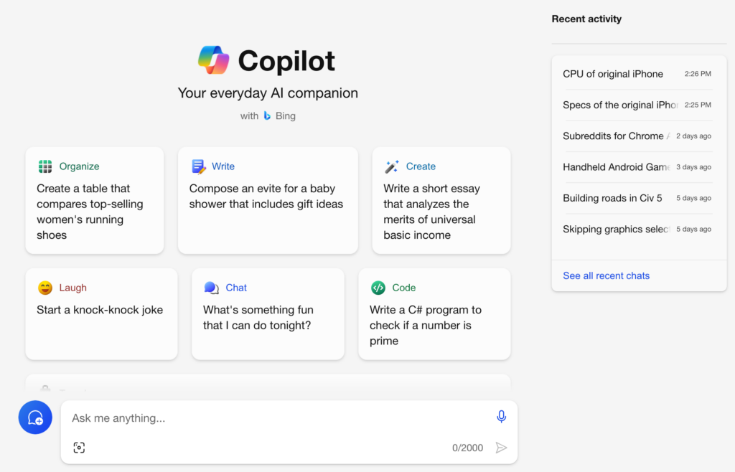
Task: Open the 'Subreddits for Chrome' conversation
Action: coord(614,136)
